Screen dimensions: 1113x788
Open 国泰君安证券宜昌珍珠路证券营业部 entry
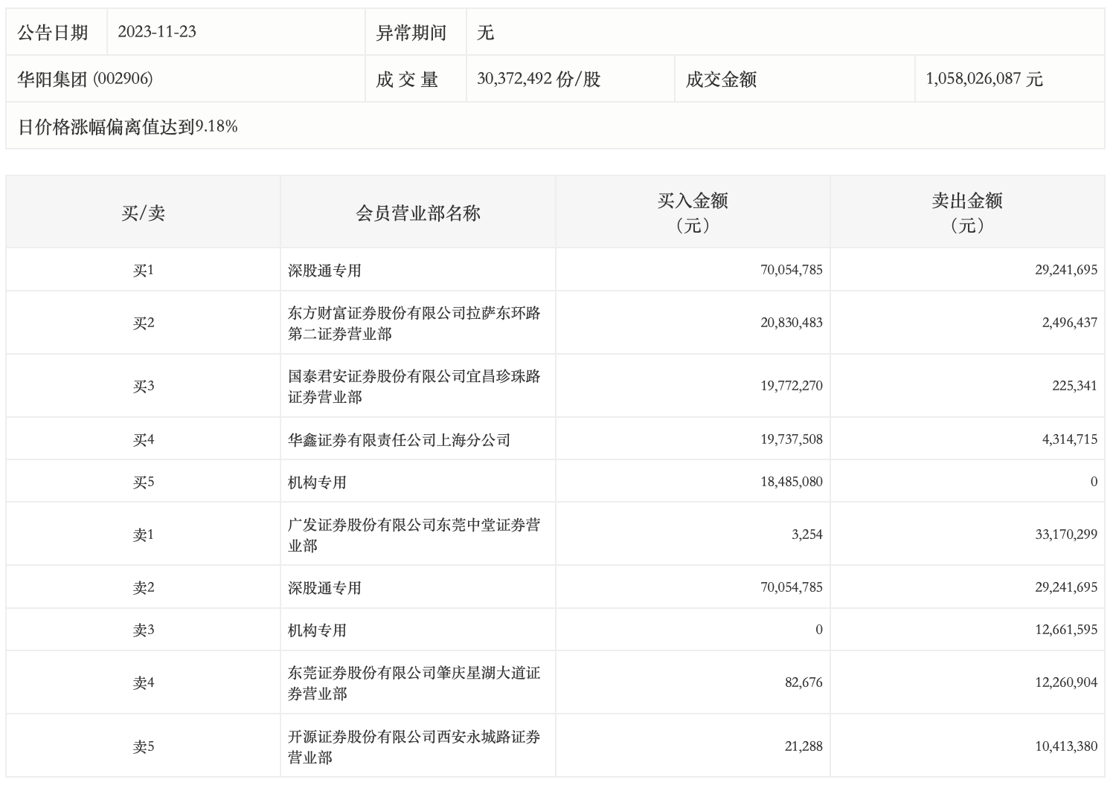[x=414, y=387]
